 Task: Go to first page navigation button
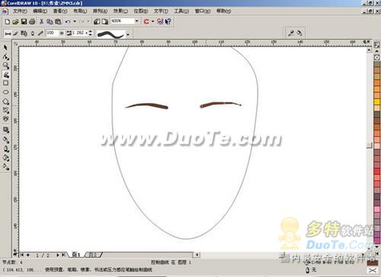coord(22,255)
